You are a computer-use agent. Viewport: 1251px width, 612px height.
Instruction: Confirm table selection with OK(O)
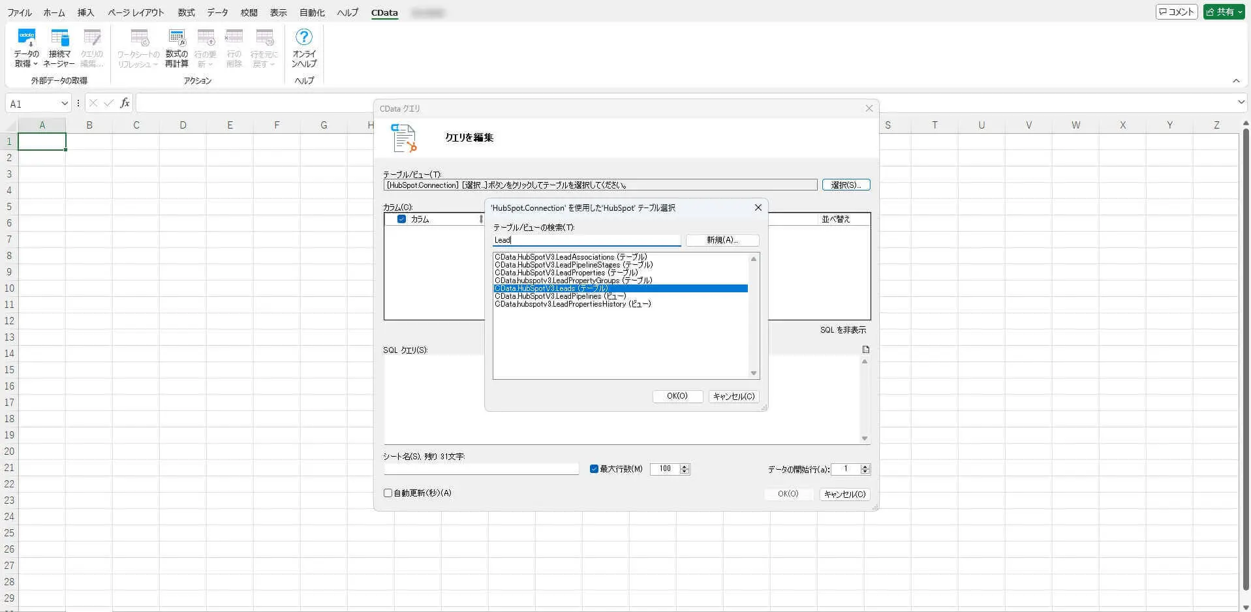[677, 396]
